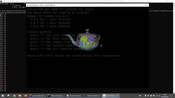Open the Windows Start menu
Image resolution: width=175 pixels, height=98 pixels.
coord(3,96)
